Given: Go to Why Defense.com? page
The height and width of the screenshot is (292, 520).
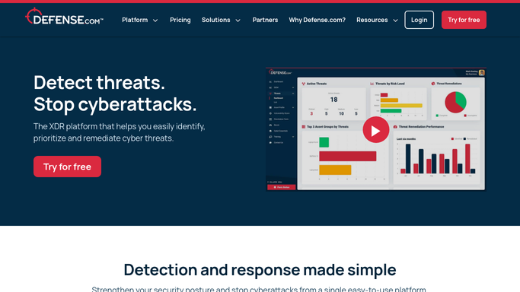Looking at the screenshot, I should point(317,20).
